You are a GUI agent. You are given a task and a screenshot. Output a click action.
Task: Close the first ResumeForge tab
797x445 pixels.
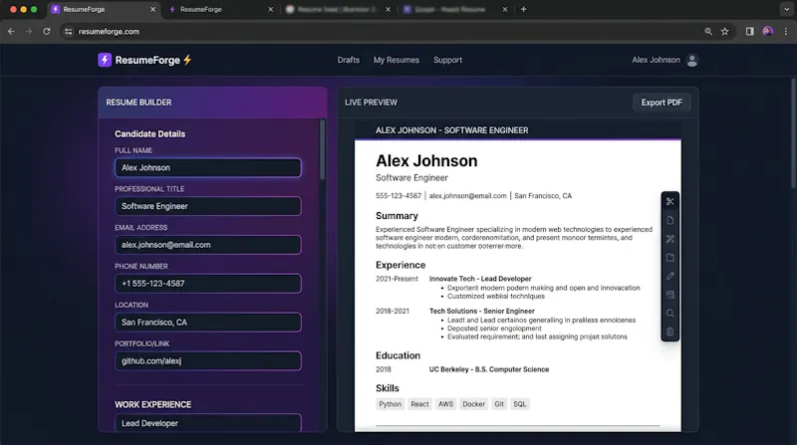pyautogui.click(x=152, y=9)
